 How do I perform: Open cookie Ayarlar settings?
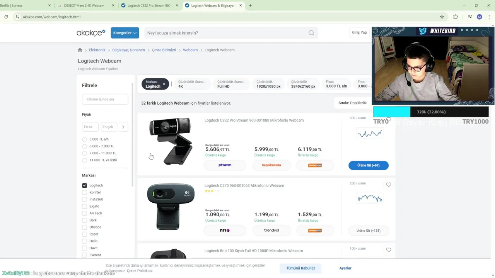(345, 268)
